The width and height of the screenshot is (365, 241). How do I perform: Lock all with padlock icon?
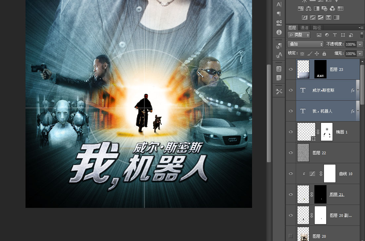point(324,54)
